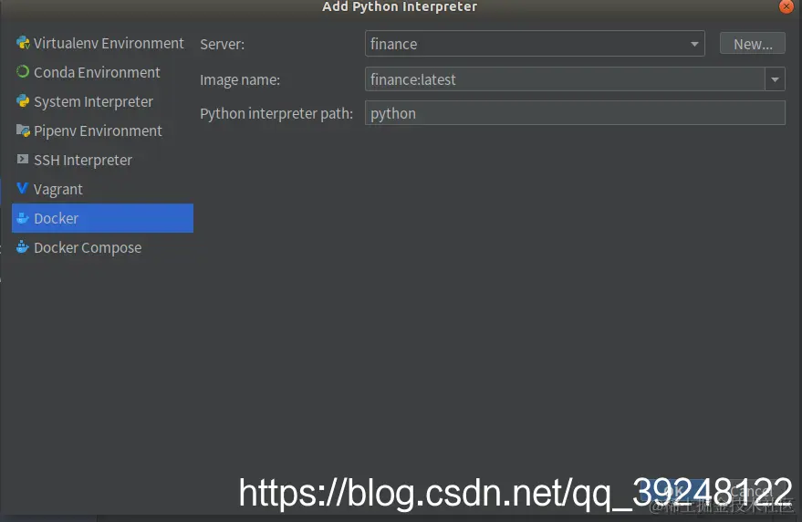Click the Python interpreter path: label
The width and height of the screenshot is (802, 522).
[276, 113]
